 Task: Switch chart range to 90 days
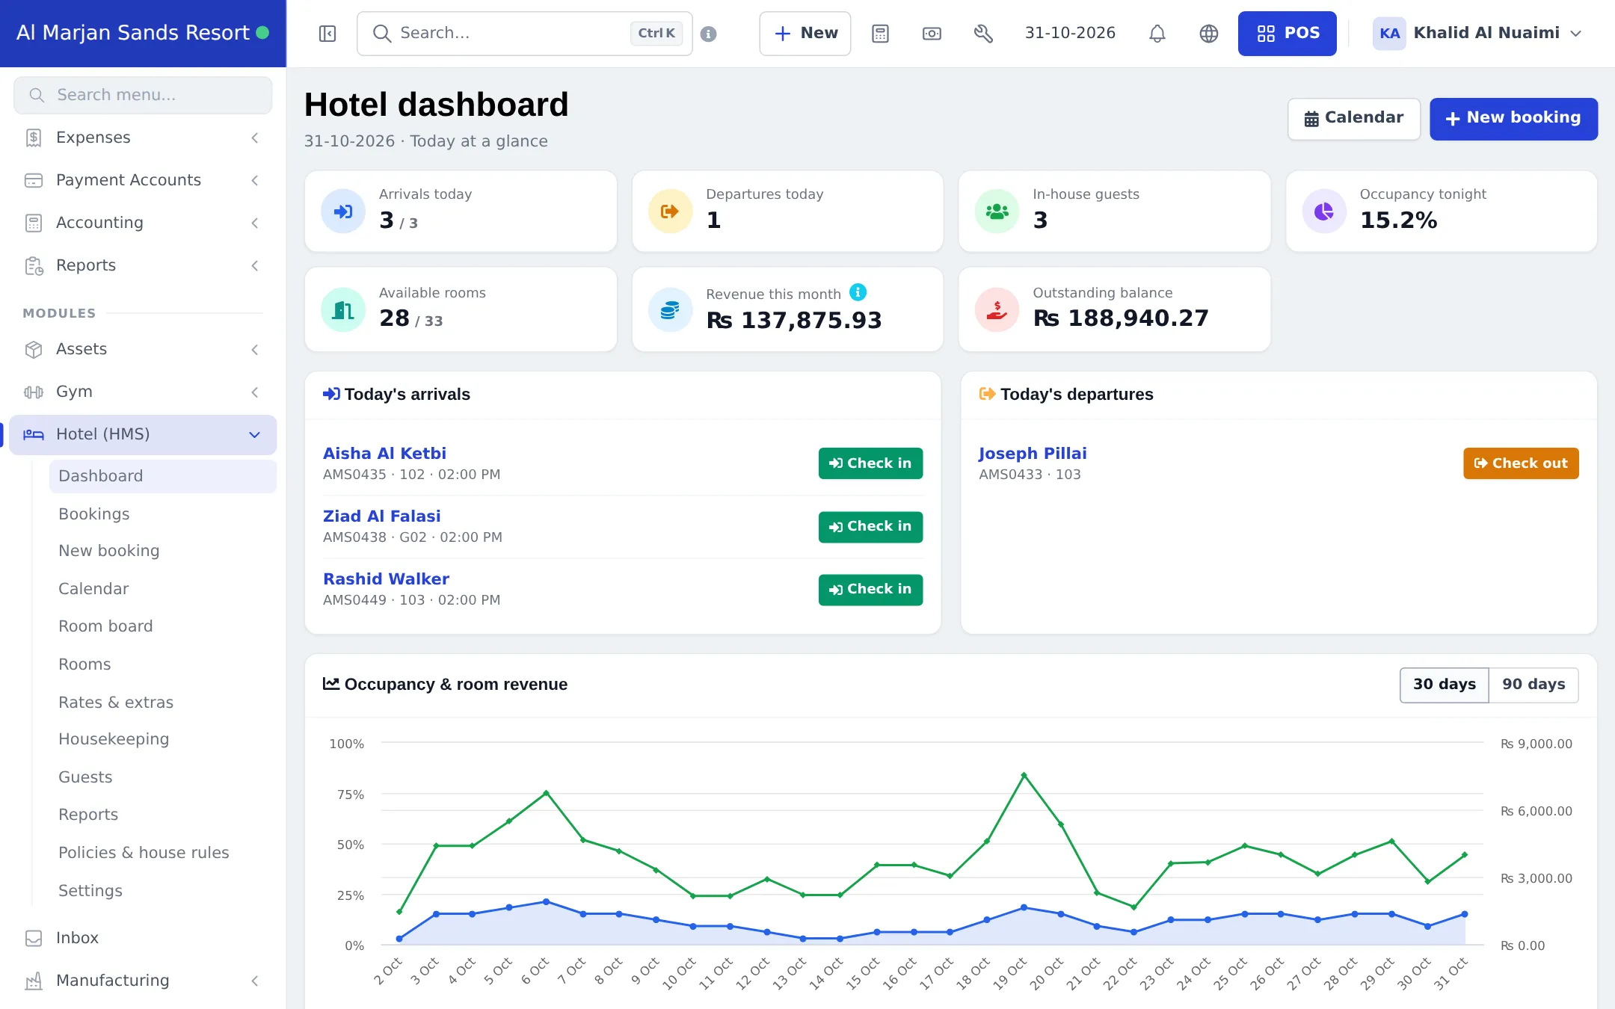pos(1534,685)
